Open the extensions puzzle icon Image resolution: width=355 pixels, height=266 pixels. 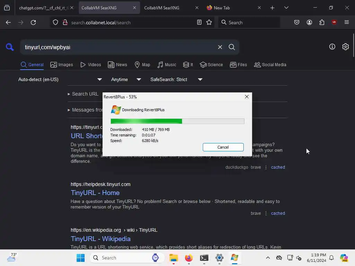[x=322, y=23]
